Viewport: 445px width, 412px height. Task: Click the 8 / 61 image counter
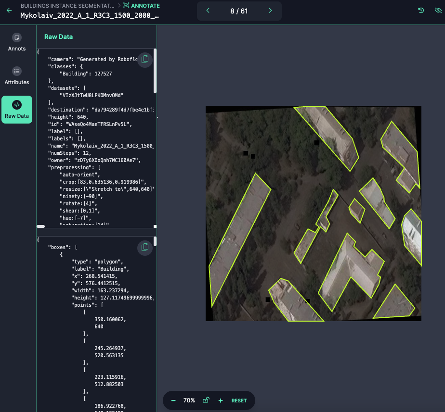[x=239, y=11]
